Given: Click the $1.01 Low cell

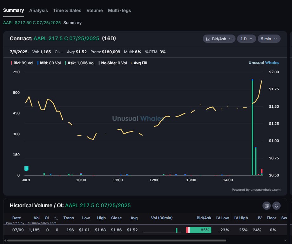Looking at the screenshot, I should point(84,230).
